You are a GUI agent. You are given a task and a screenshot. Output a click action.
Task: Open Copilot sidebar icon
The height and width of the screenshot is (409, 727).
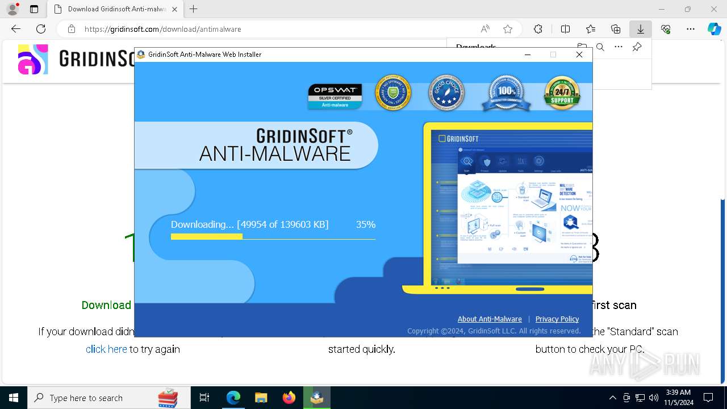point(714,29)
